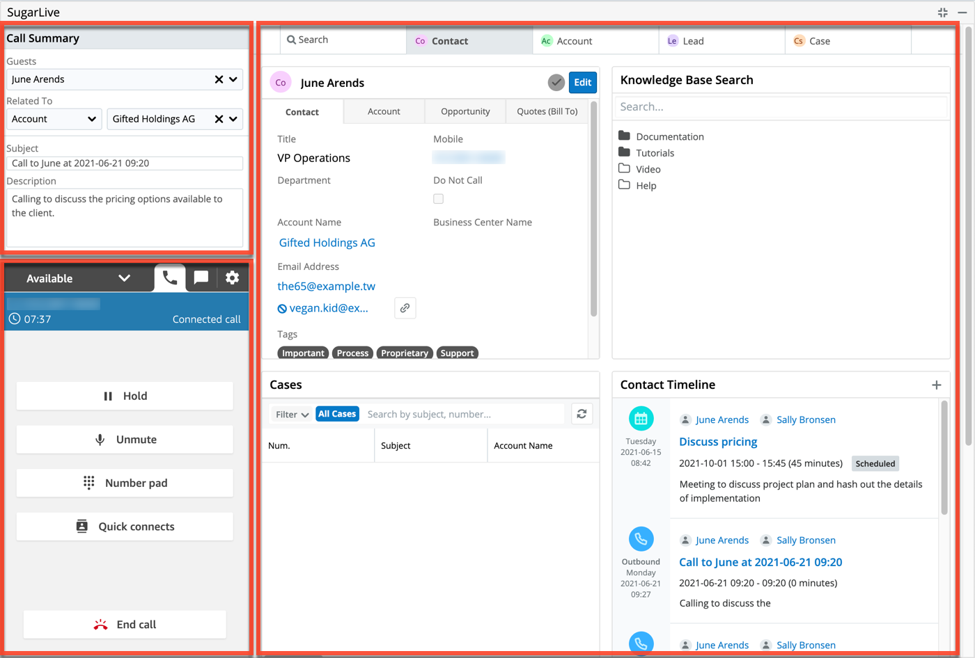
Task: Put the connected call on Hold
Action: 125,396
